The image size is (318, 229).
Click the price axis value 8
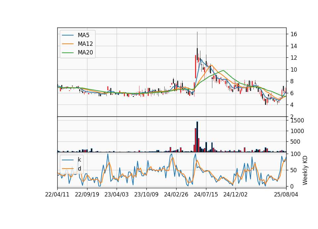(x=292, y=81)
